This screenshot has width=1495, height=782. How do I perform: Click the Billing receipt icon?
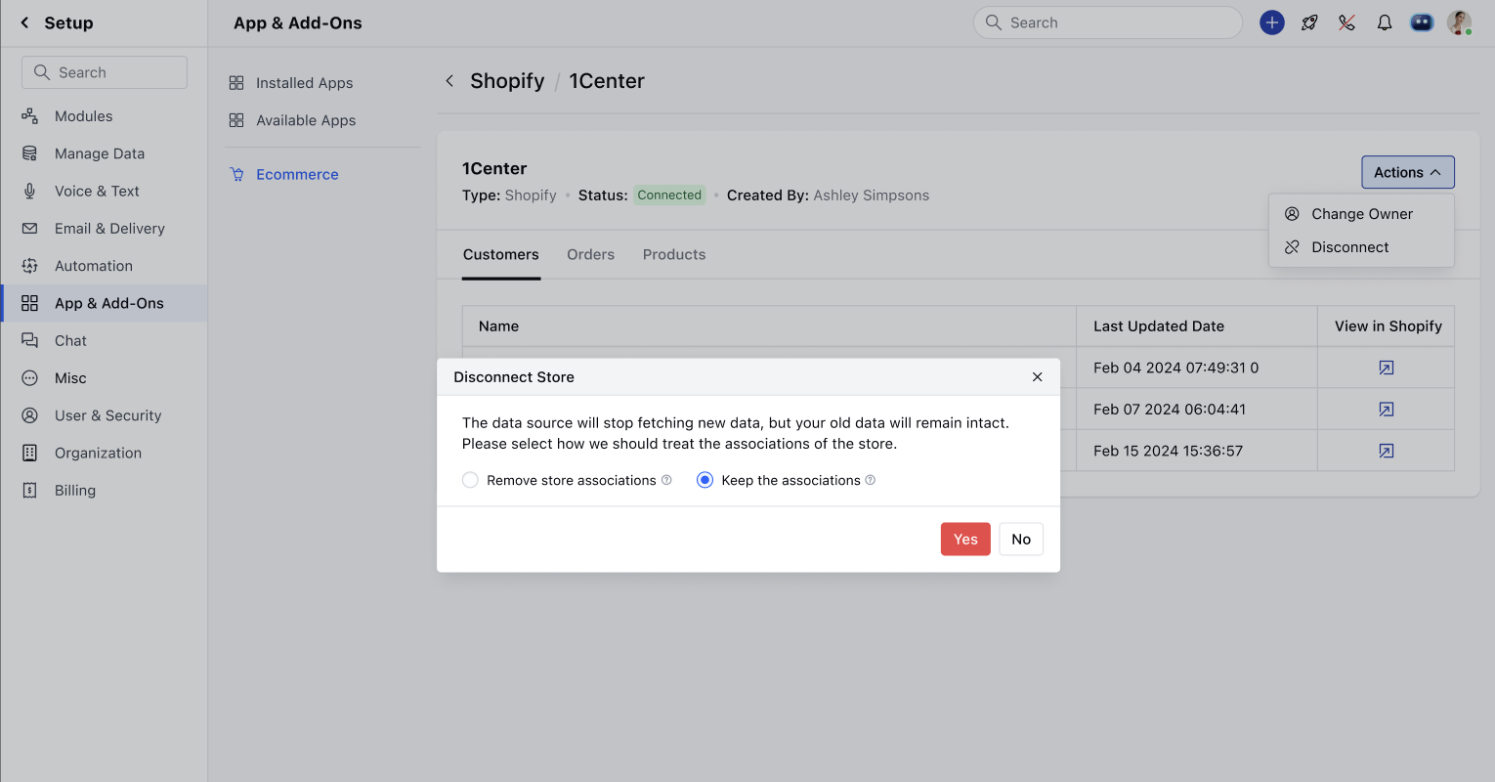tap(30, 491)
